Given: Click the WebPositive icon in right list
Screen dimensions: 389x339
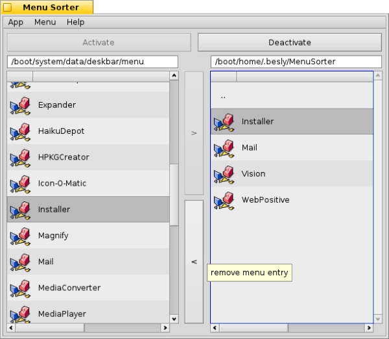Looking at the screenshot, I should [224, 200].
